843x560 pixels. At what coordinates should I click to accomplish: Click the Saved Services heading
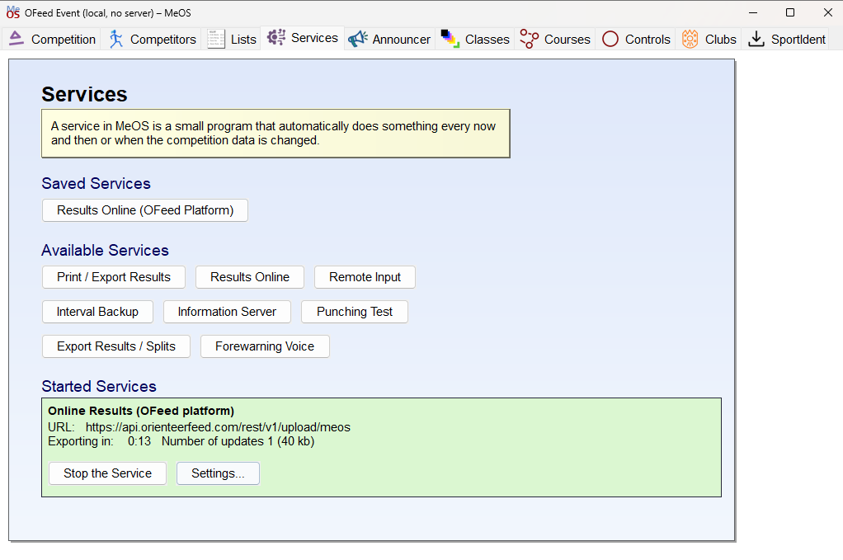tap(97, 184)
